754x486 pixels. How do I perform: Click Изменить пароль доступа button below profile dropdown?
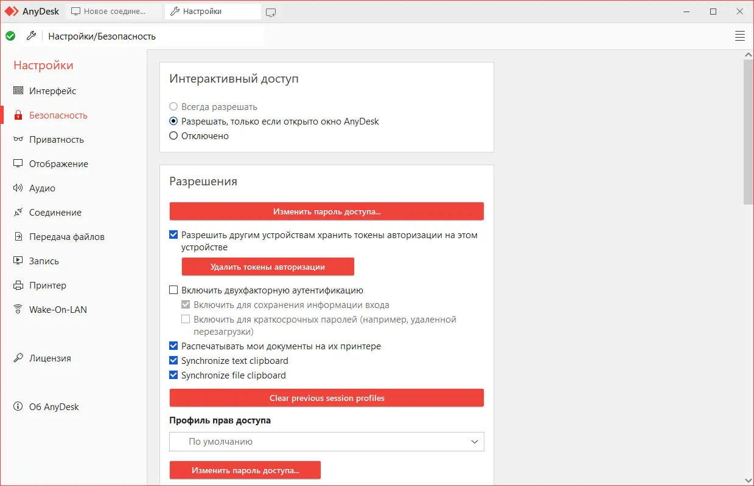click(245, 470)
